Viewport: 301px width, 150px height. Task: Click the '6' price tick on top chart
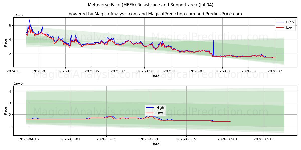[10, 25]
